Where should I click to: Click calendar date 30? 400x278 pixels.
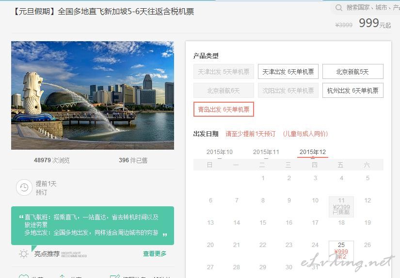pos(289,267)
